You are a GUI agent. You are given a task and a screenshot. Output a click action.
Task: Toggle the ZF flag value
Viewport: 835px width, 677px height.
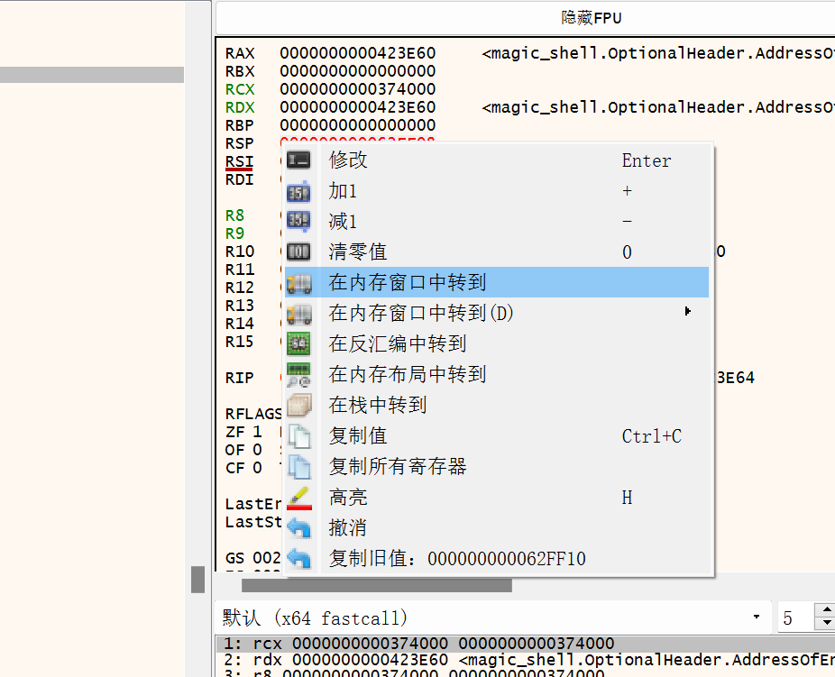[257, 432]
